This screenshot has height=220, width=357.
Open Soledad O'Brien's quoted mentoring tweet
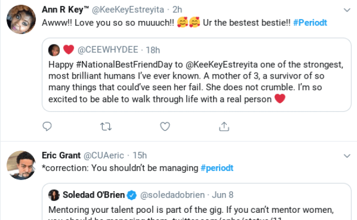click(198, 210)
